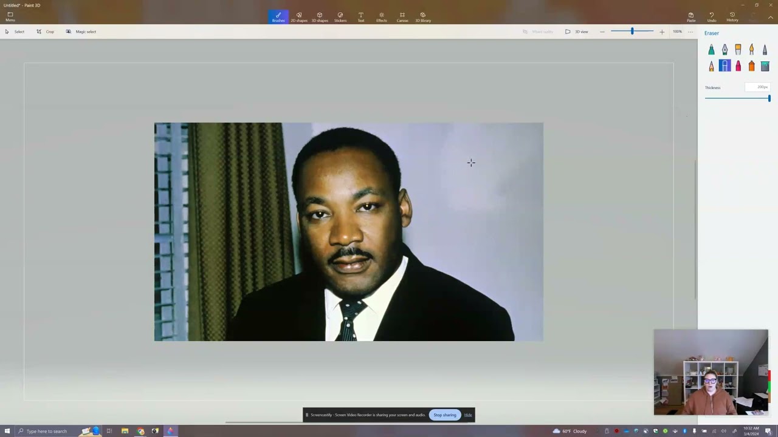The image size is (778, 437).
Task: Select the Calligraphy pen brush
Action: 725,49
